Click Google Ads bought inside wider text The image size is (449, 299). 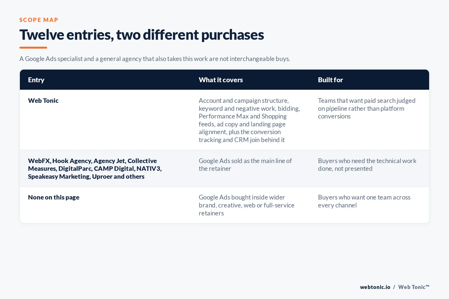click(x=246, y=205)
